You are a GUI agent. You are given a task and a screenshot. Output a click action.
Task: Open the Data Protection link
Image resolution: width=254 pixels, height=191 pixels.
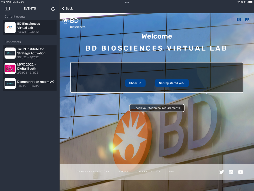click(148, 171)
